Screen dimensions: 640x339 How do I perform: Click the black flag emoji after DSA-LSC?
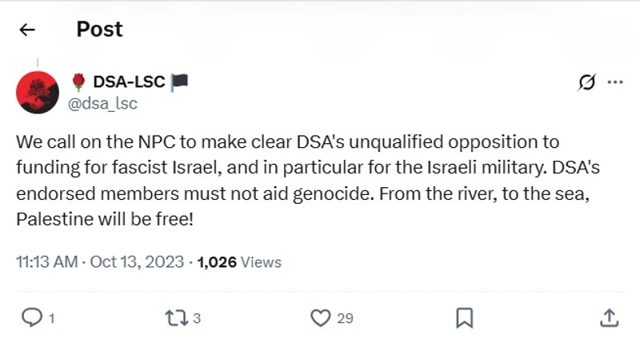[x=179, y=82]
